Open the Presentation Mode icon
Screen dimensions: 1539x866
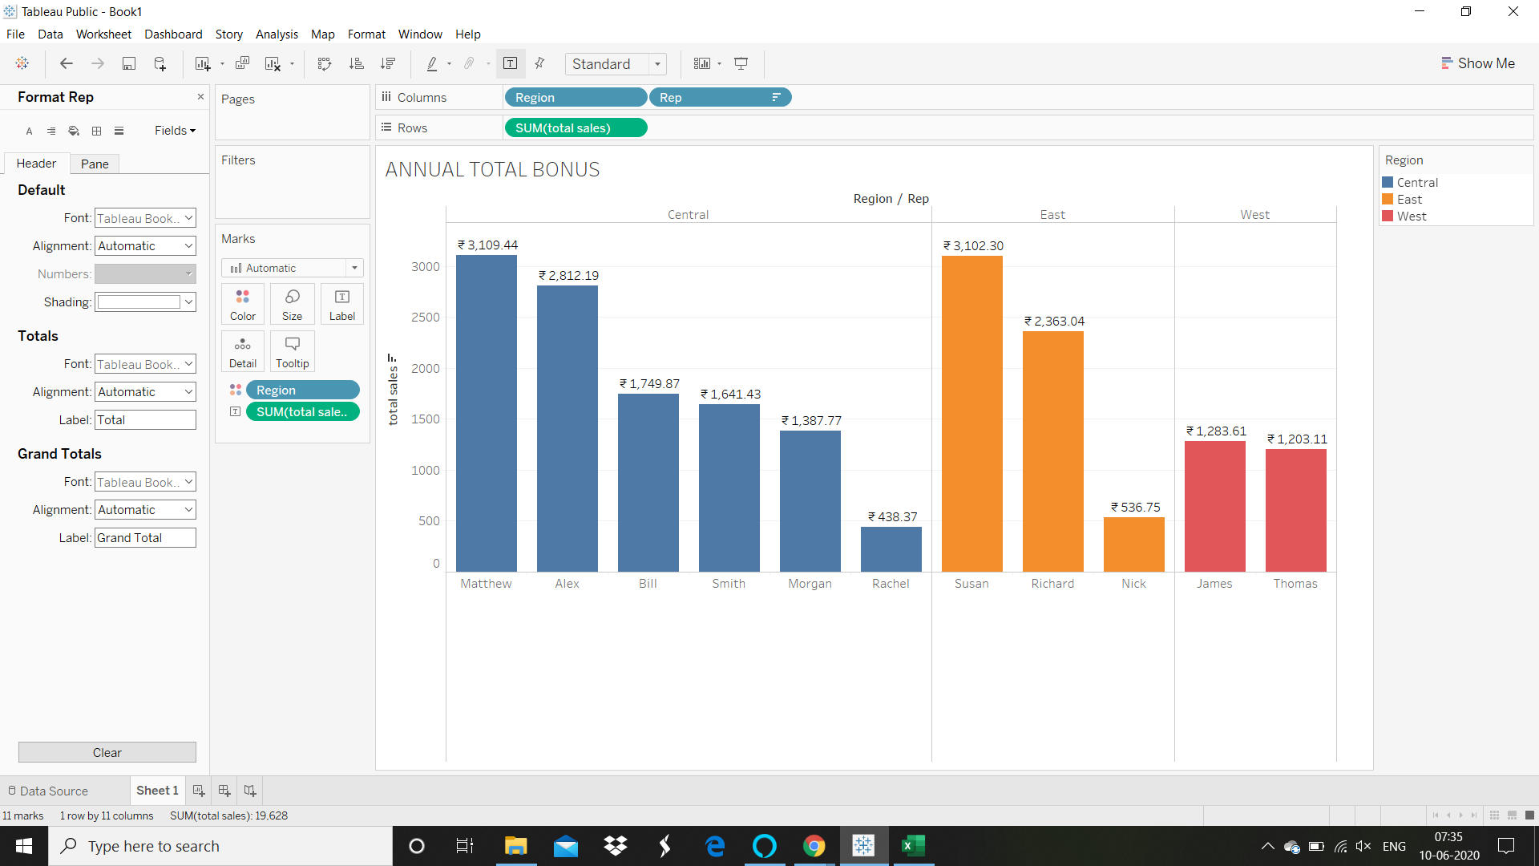coord(741,63)
